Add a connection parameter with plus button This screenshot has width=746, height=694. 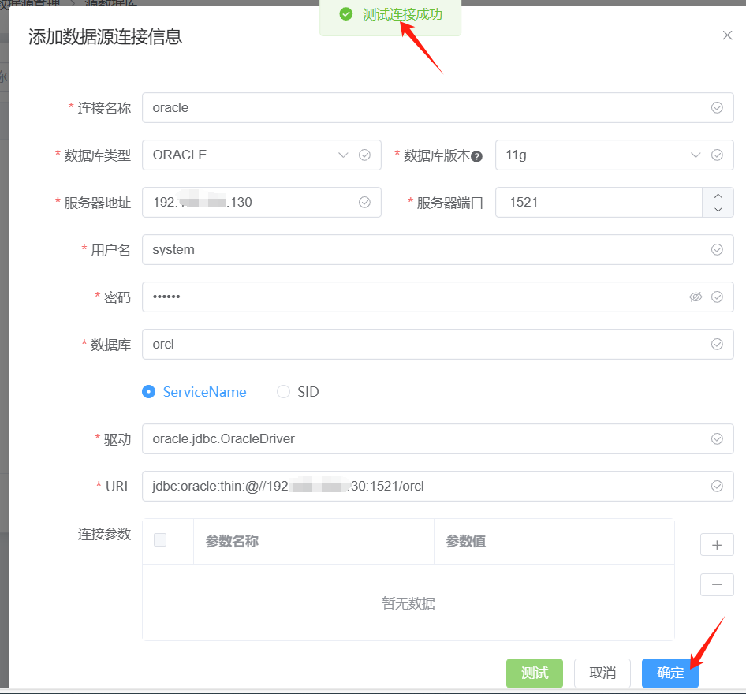coord(717,545)
